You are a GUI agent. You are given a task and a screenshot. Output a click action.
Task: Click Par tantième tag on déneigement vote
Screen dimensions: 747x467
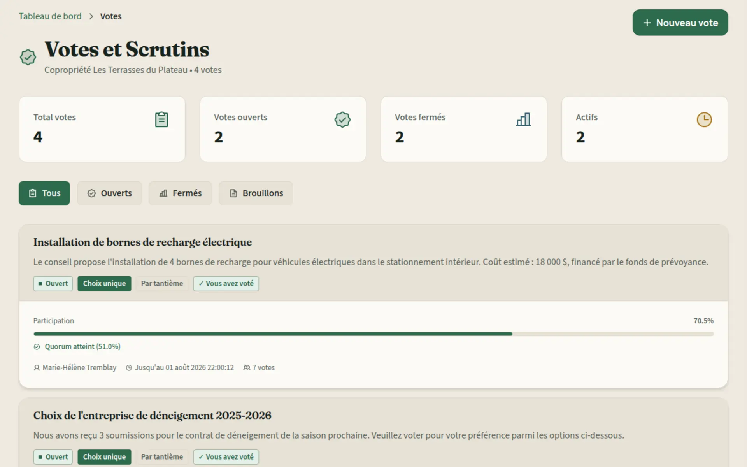[x=162, y=457]
